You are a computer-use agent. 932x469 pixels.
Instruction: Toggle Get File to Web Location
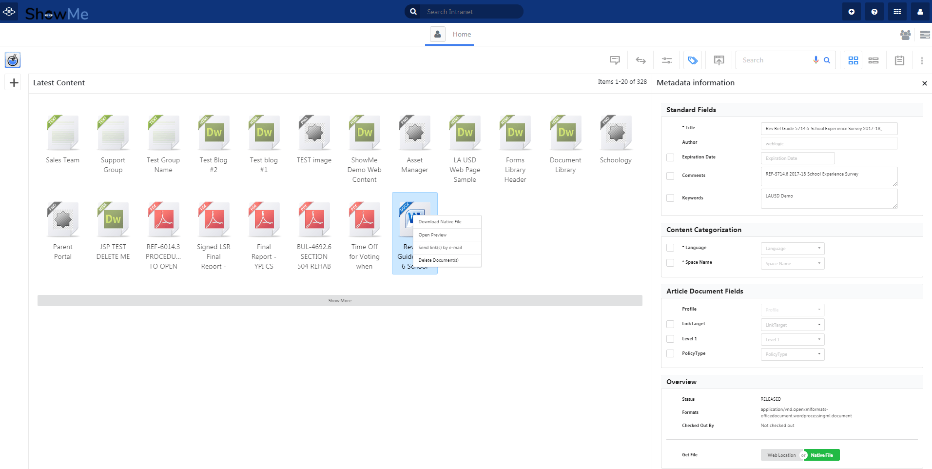781,455
